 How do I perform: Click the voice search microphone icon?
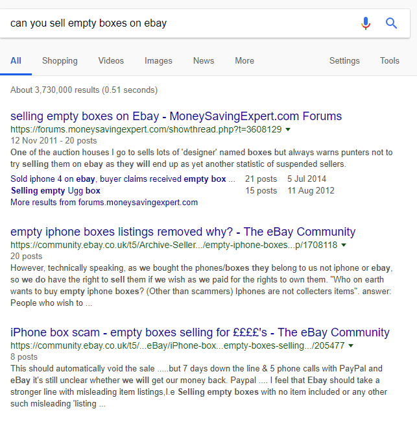click(365, 23)
